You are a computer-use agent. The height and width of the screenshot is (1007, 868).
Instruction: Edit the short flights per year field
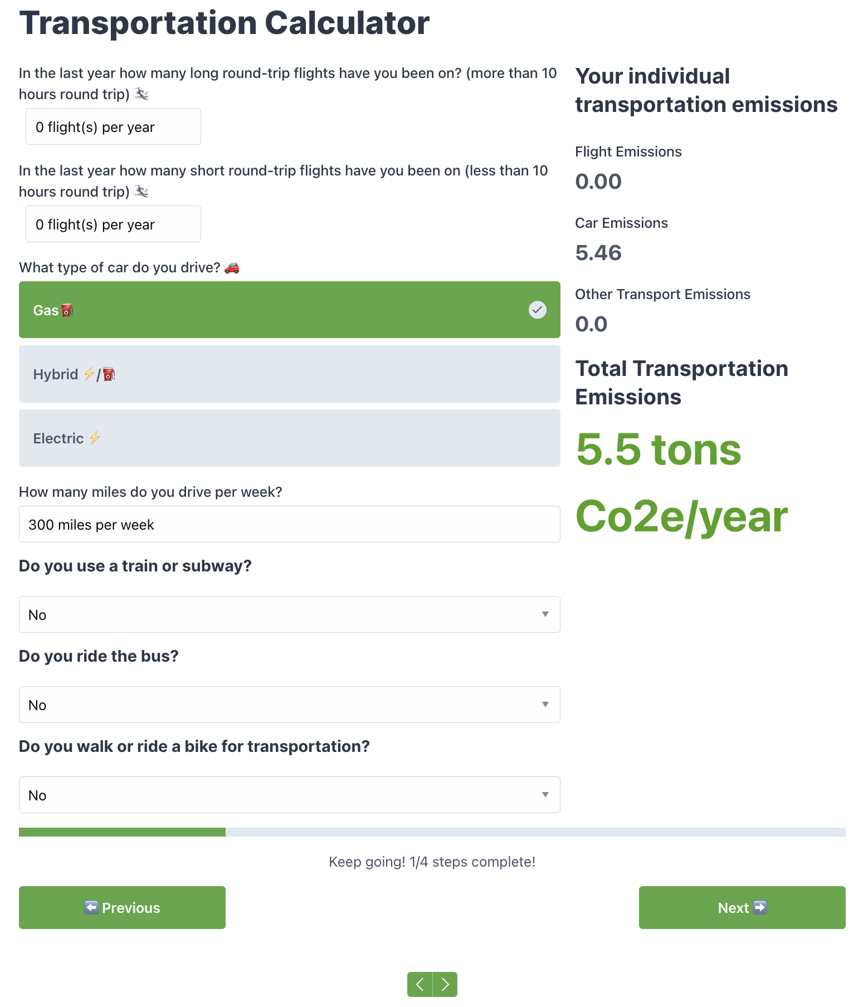[x=113, y=224]
